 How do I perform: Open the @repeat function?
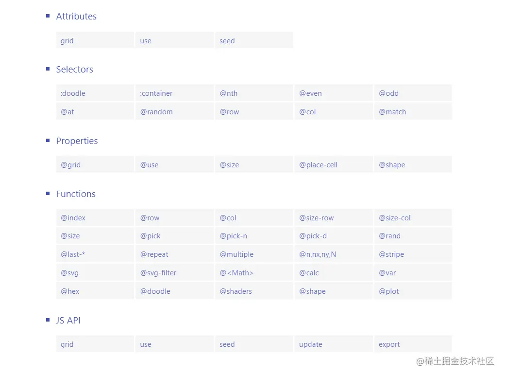tap(174, 254)
